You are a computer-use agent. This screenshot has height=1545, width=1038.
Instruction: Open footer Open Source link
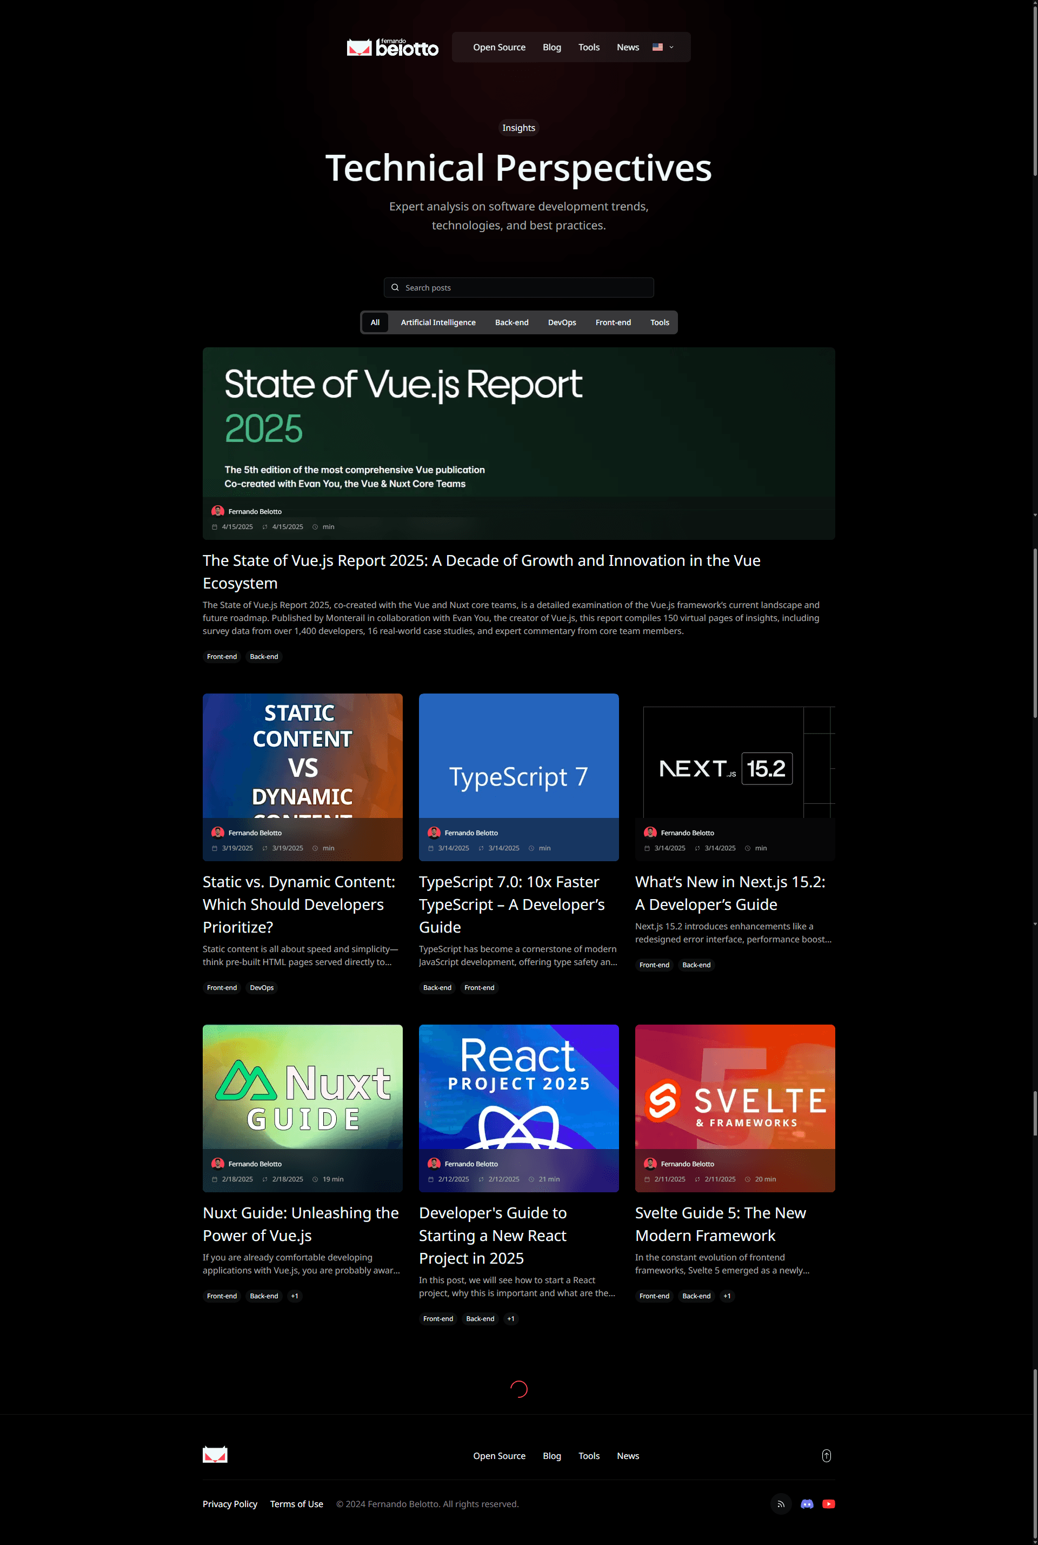(499, 1456)
